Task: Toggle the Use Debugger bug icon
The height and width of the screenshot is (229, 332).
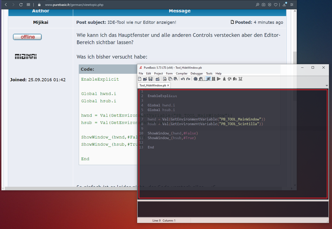Action: pos(208,79)
